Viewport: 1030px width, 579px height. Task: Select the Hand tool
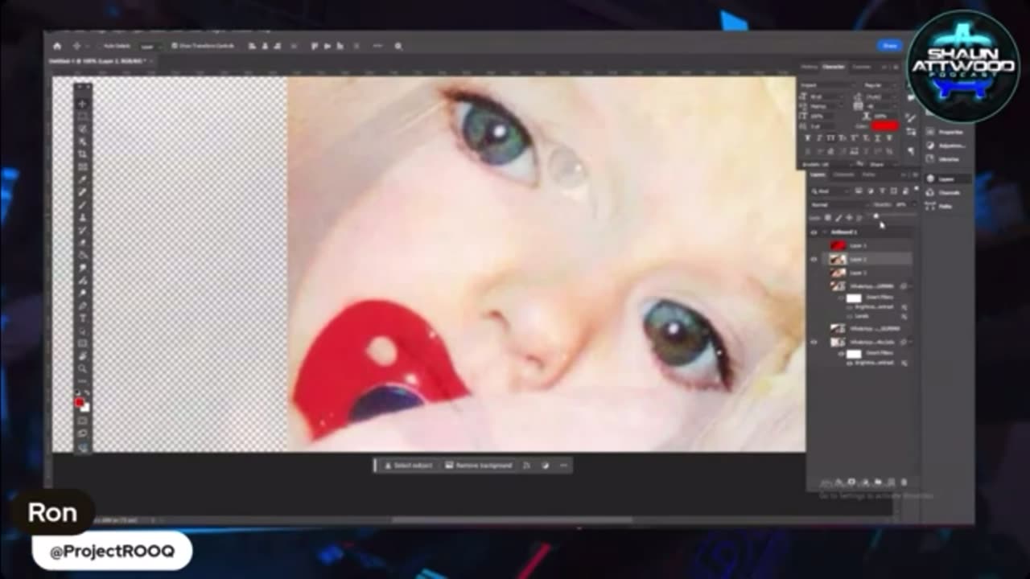click(x=83, y=356)
